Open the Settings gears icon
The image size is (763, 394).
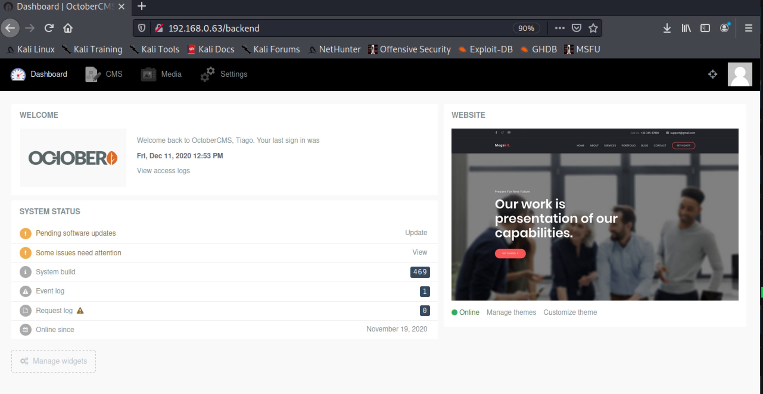(207, 74)
